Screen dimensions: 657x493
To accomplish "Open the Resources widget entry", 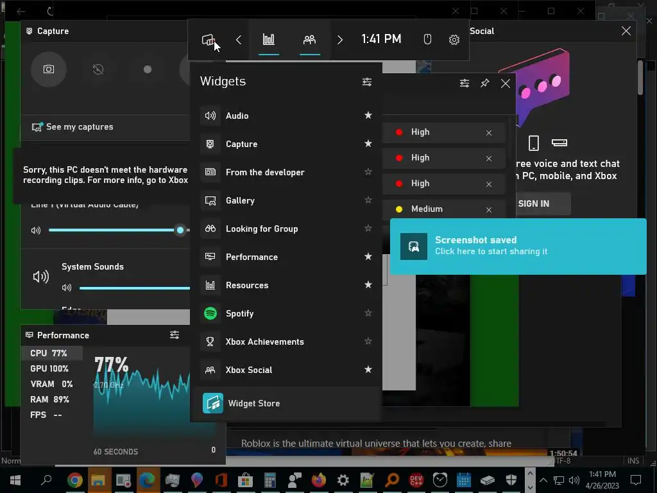I will tap(286, 285).
